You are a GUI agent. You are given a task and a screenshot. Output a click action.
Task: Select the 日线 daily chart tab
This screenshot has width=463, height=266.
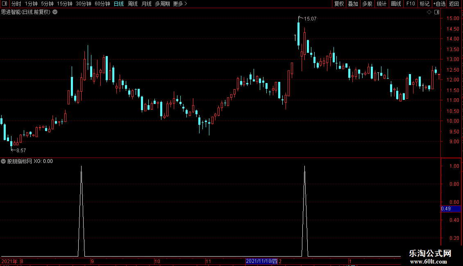pos(119,4)
